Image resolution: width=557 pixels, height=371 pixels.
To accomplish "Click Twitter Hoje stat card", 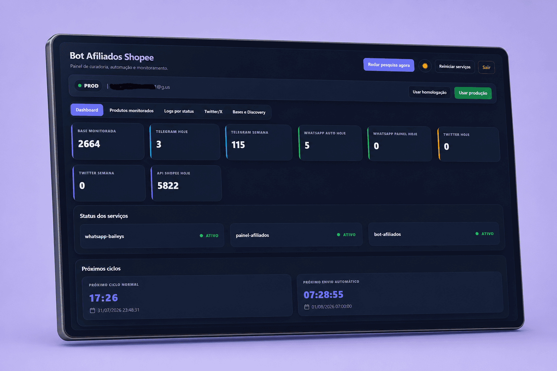I will tap(469, 144).
